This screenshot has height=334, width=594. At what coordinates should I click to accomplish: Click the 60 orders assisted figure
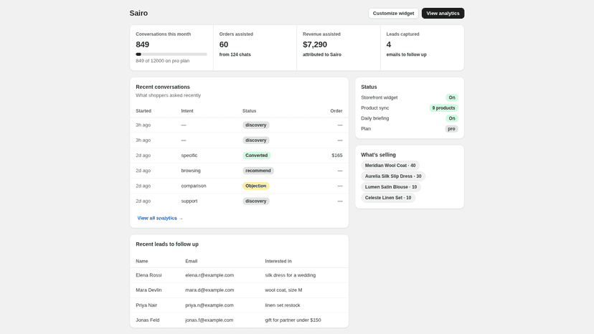pyautogui.click(x=224, y=44)
